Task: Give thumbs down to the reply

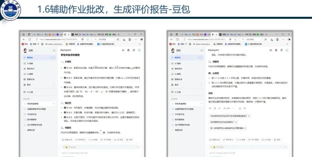Action: click(x=245, y=108)
